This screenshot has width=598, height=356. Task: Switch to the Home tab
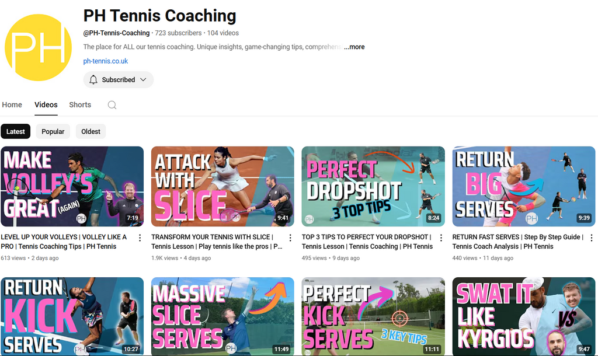click(12, 105)
